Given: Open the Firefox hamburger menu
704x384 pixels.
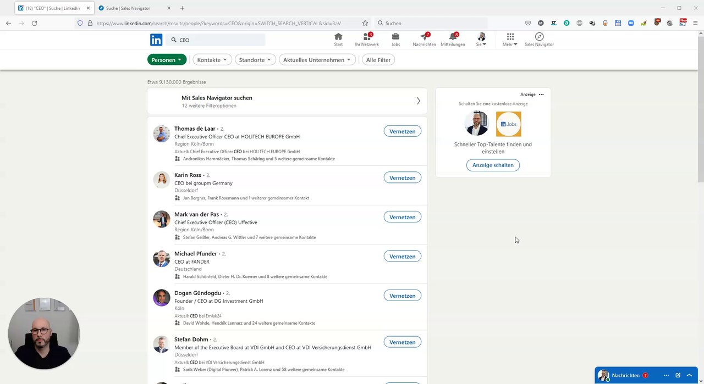Looking at the screenshot, I should (695, 23).
